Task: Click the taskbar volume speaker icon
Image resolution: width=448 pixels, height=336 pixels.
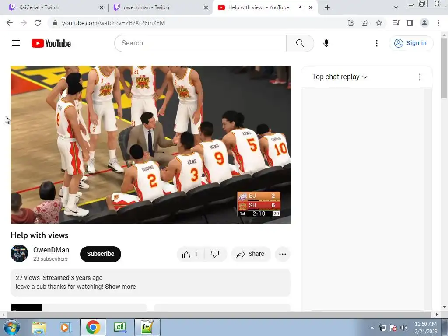Action: coord(404,328)
